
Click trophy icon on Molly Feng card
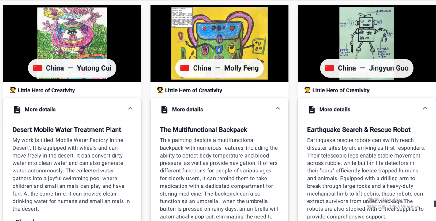click(x=160, y=90)
